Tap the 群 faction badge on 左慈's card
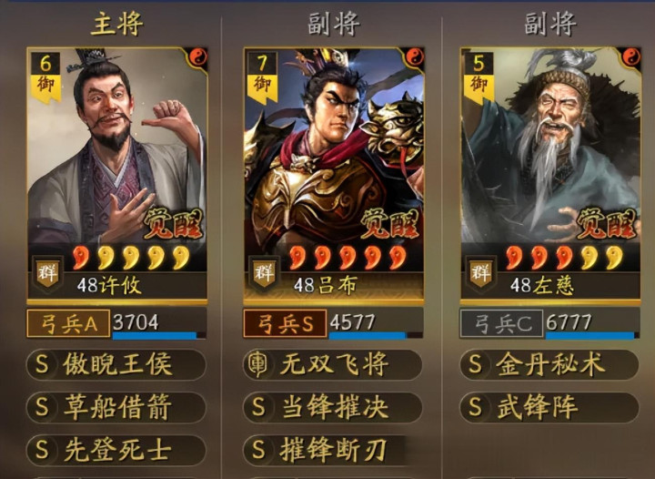 tap(481, 273)
